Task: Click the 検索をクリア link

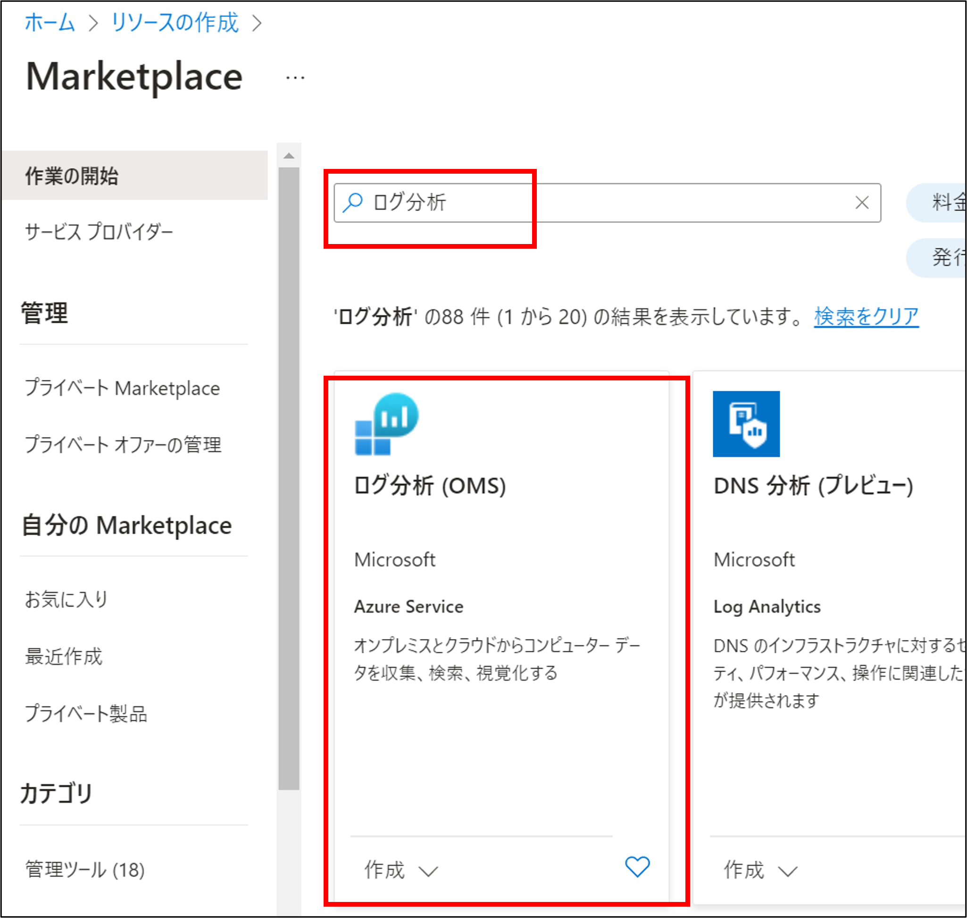Action: 866,317
